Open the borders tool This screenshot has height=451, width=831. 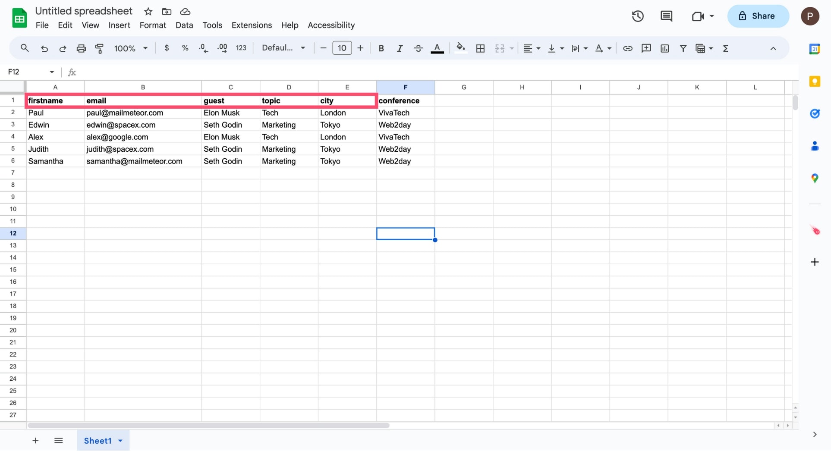pos(480,48)
